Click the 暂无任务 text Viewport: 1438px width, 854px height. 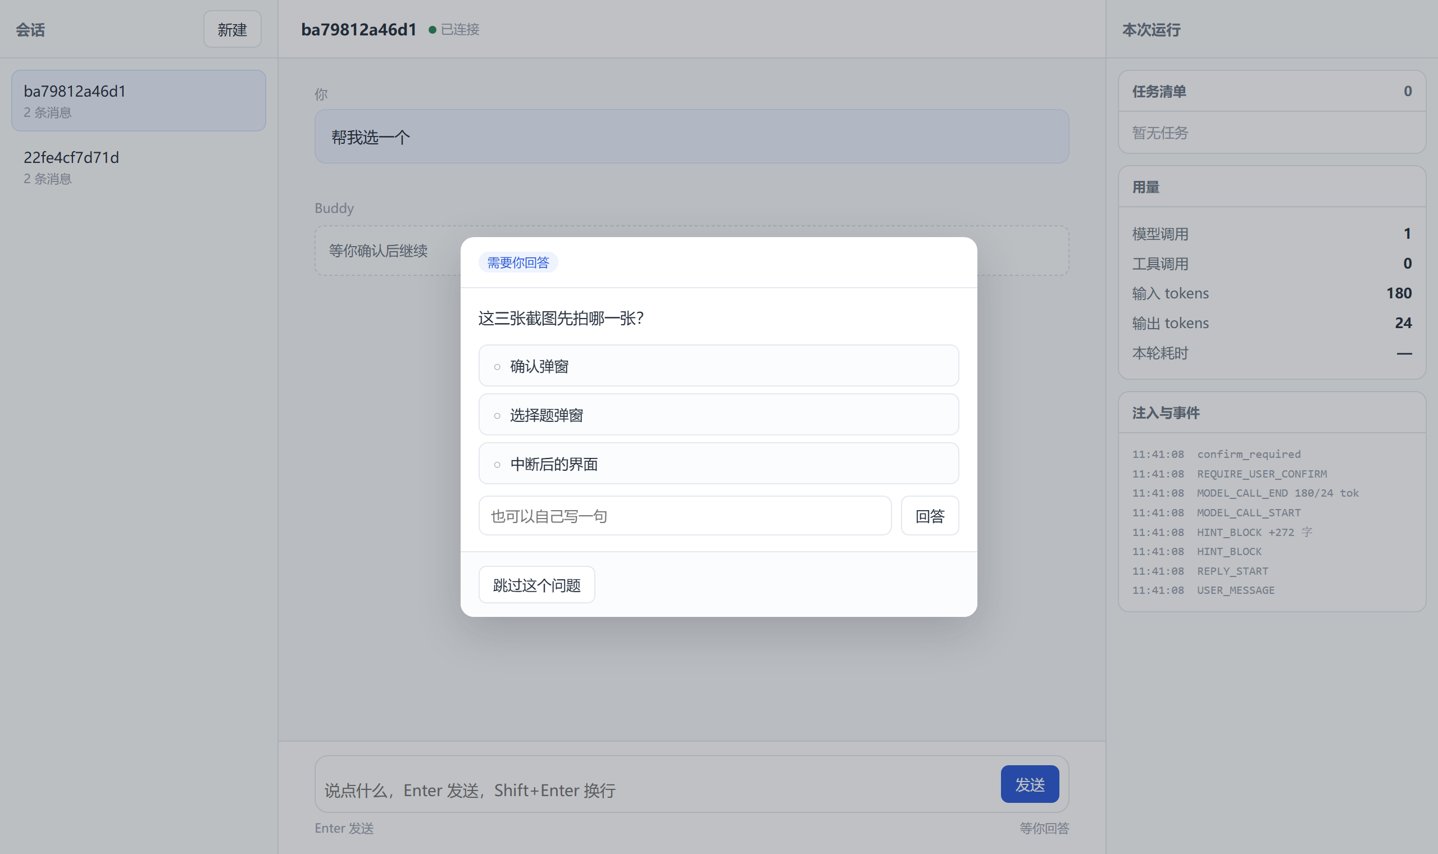coord(1159,133)
